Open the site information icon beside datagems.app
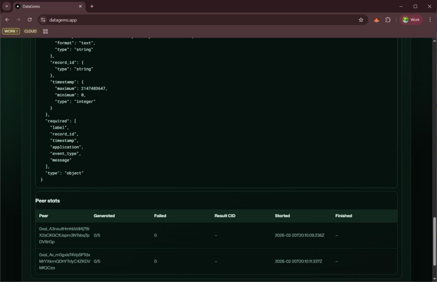This screenshot has width=437, height=282. (43, 21)
